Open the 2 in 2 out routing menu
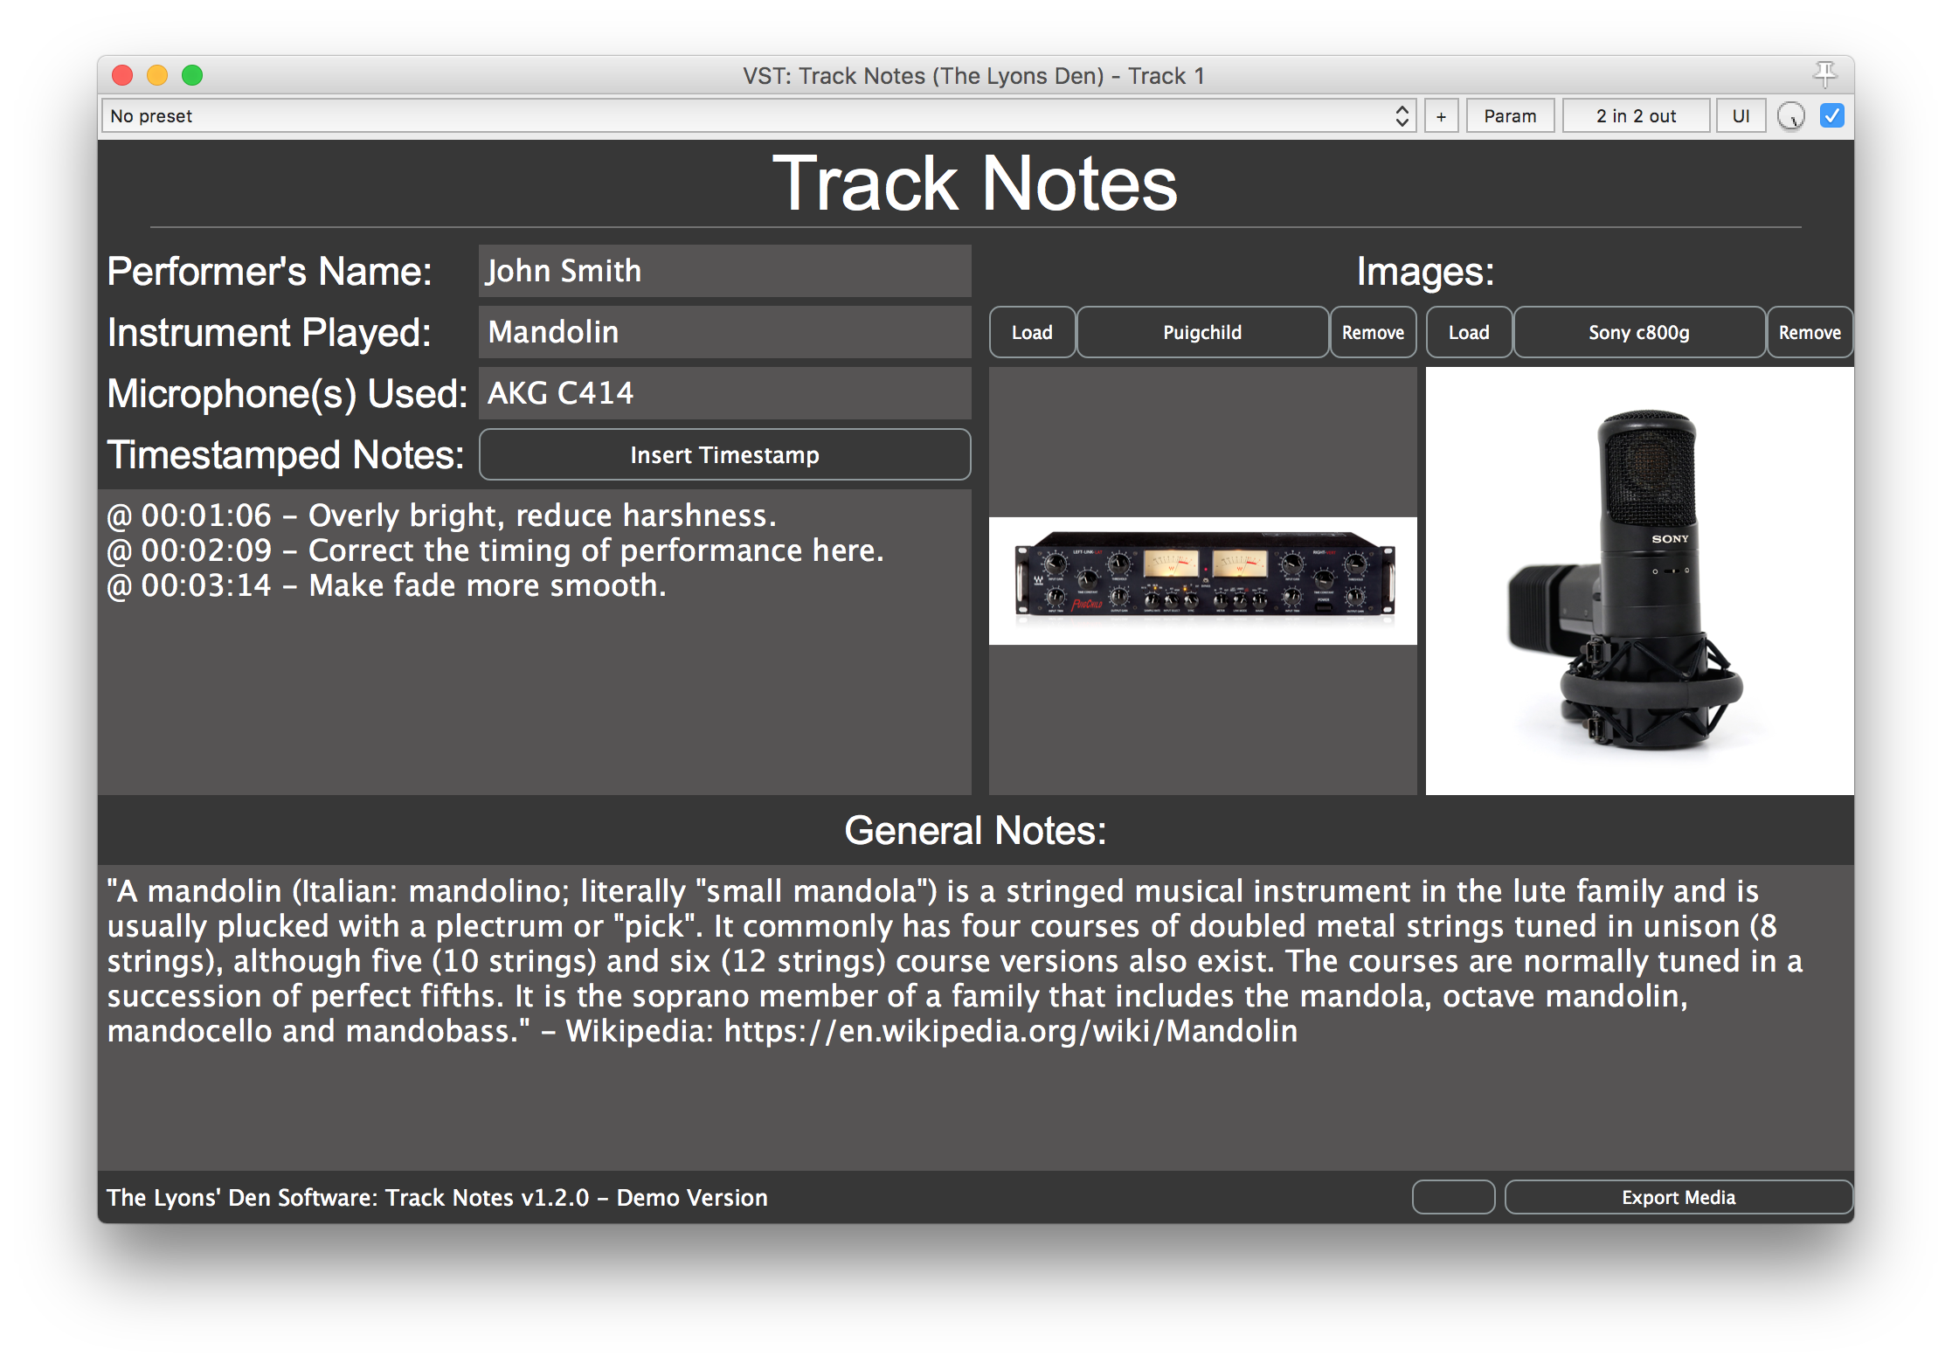 tap(1635, 116)
